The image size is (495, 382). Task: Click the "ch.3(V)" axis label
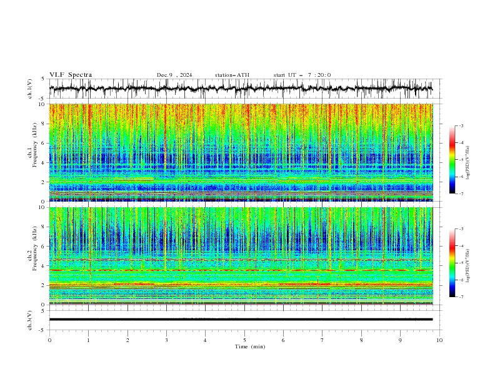coord(30,320)
